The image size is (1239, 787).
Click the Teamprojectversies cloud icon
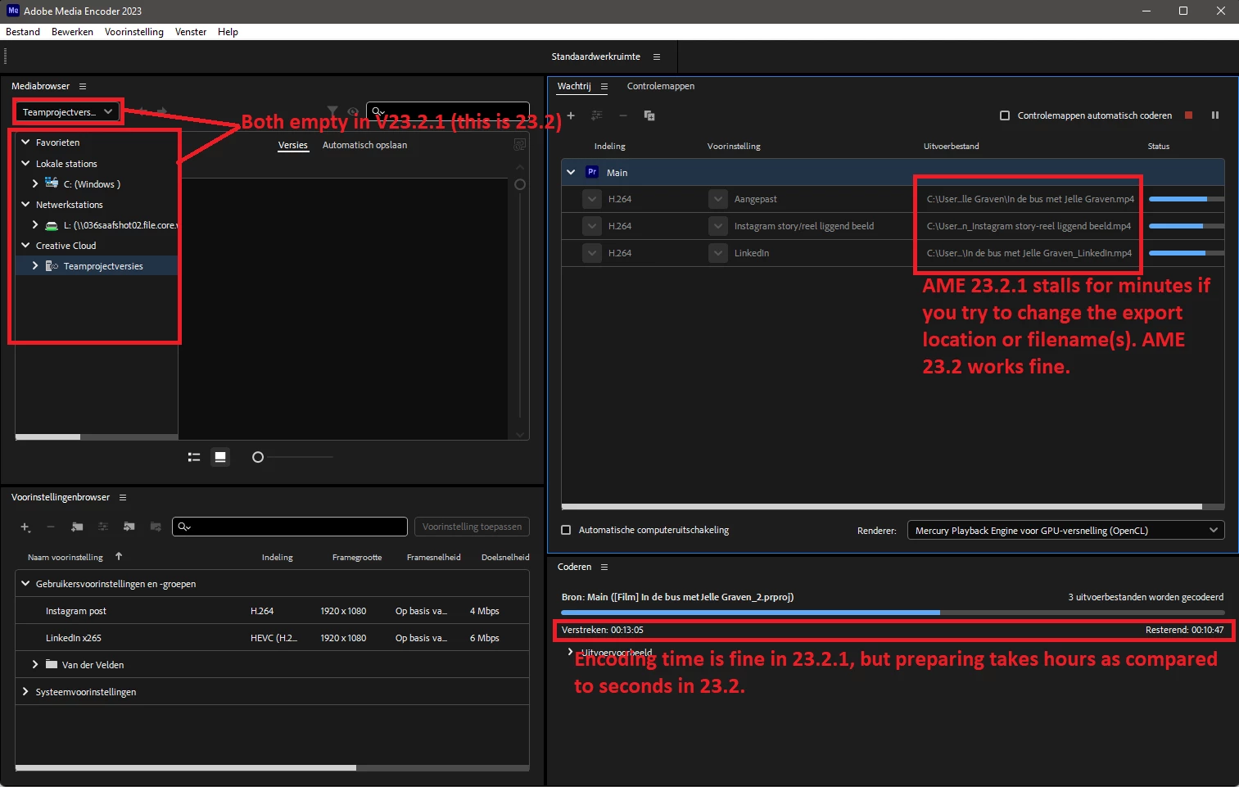[52, 266]
